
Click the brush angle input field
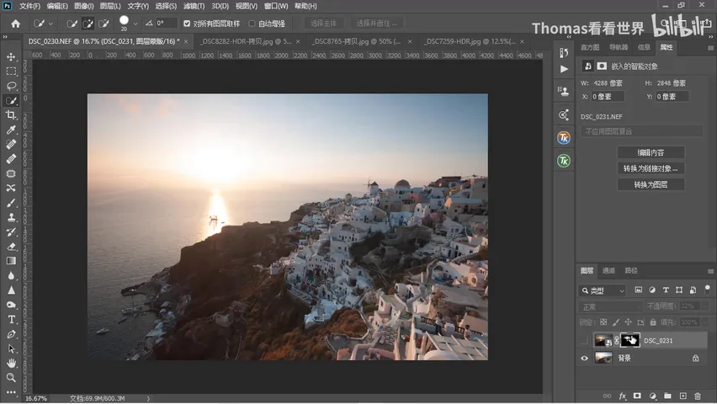coord(166,24)
